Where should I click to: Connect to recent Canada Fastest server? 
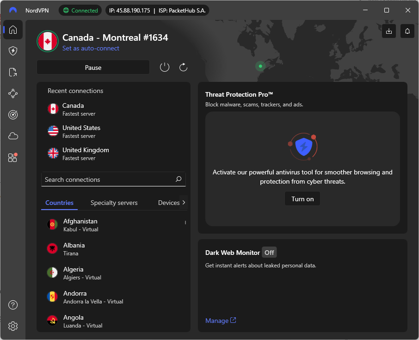[x=114, y=109]
